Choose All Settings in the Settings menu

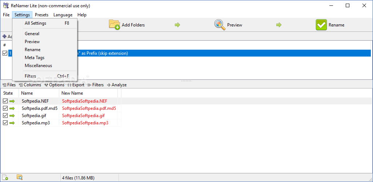coord(45,23)
